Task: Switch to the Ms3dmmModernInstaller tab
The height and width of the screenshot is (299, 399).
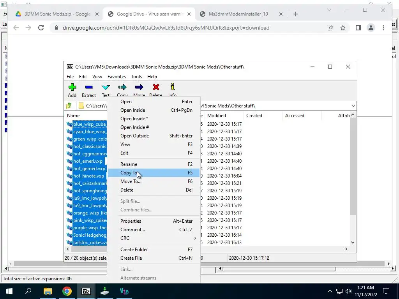Action: 238,14
